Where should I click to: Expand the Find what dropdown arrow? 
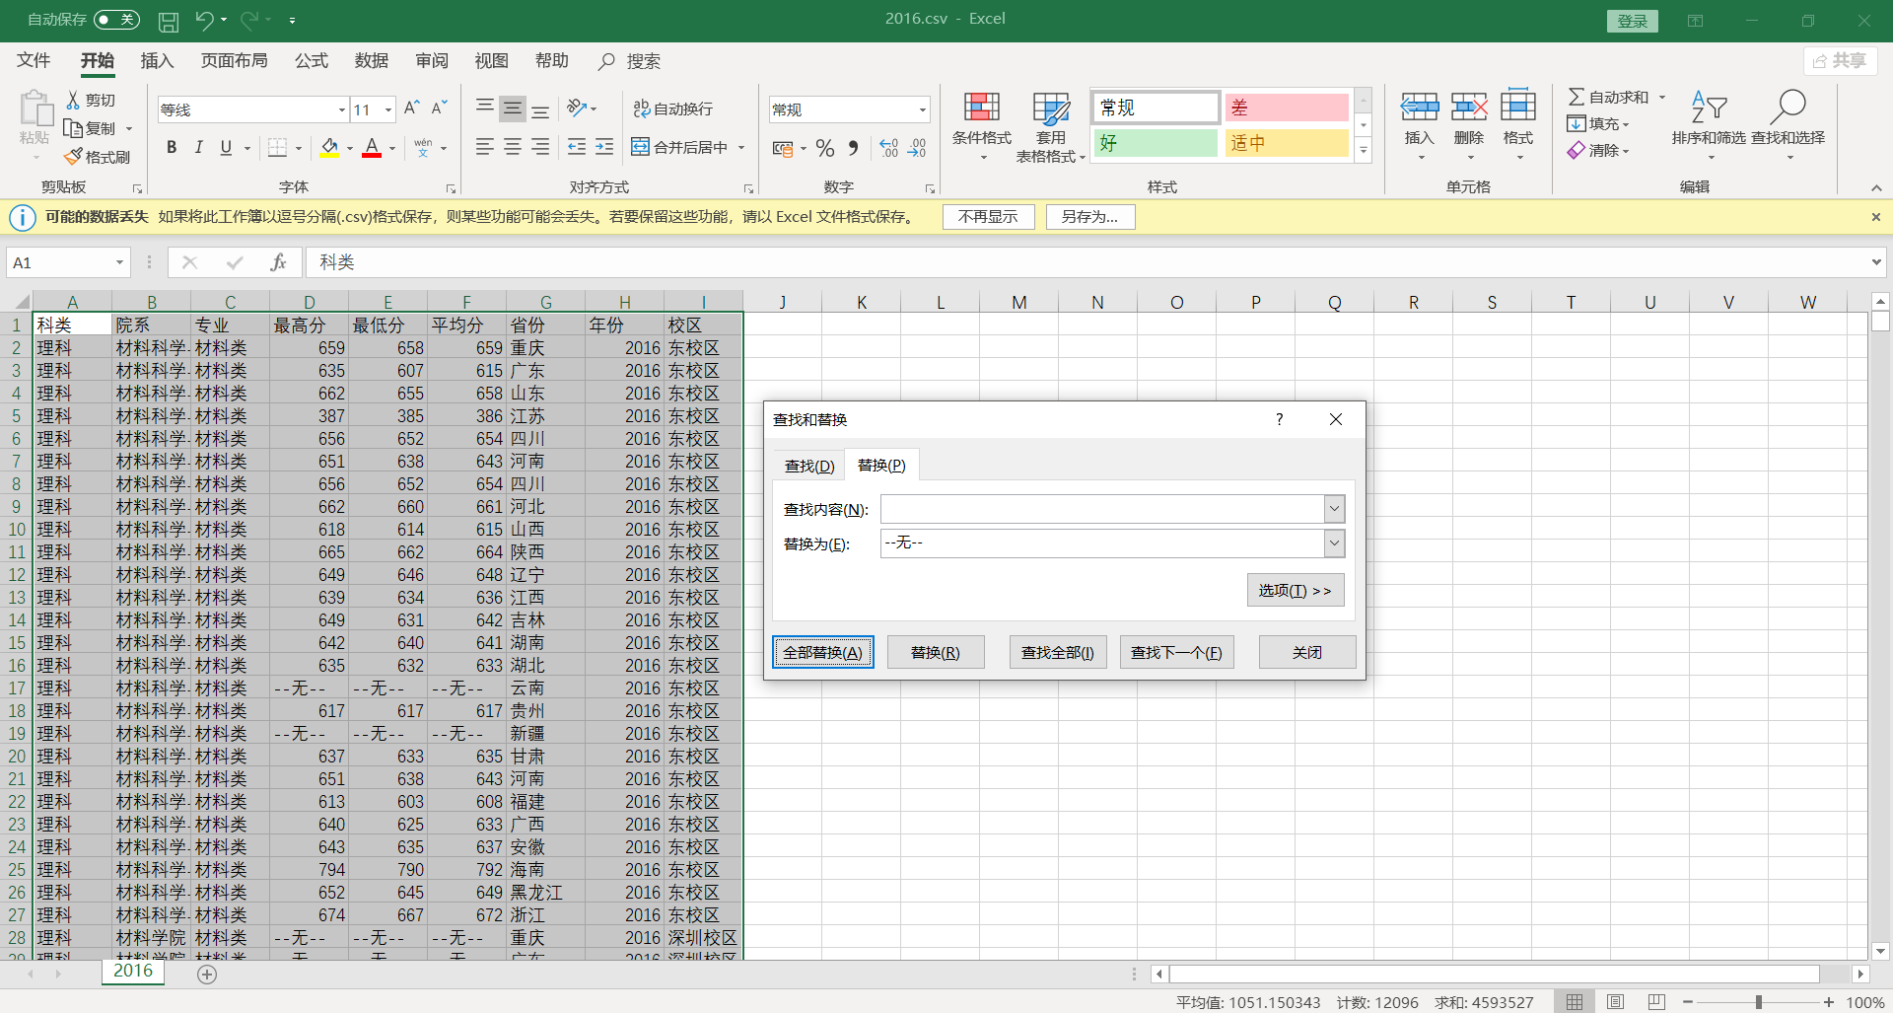click(1334, 509)
